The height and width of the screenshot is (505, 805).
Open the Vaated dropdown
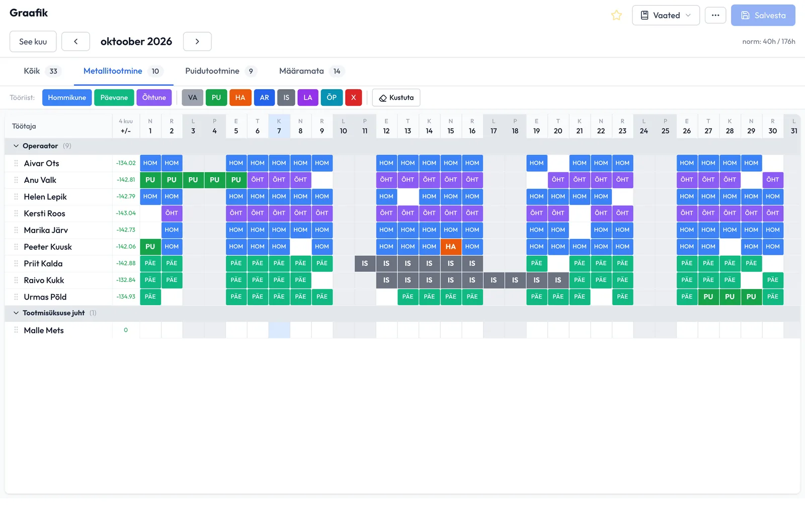666,16
